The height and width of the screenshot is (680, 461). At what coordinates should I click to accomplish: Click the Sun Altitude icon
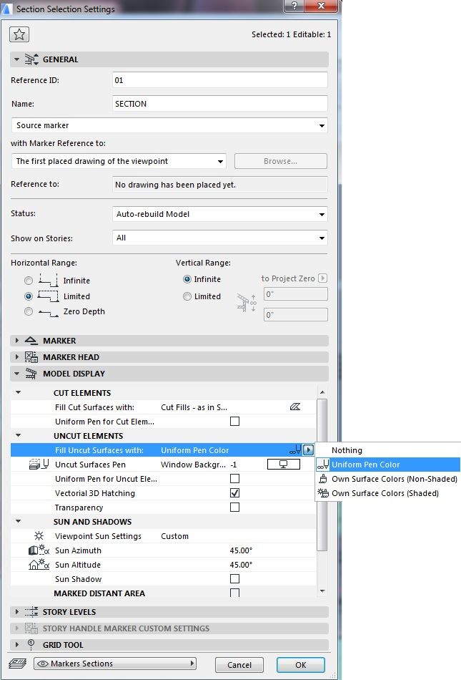[x=39, y=565]
